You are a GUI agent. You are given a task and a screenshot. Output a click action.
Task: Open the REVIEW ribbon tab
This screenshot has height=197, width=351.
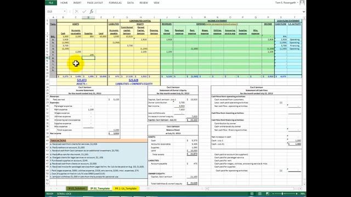[x=144, y=3]
